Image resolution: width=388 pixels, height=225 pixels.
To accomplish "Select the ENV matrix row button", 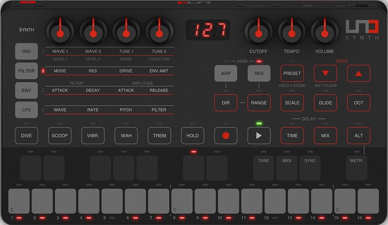I will 26,90.
